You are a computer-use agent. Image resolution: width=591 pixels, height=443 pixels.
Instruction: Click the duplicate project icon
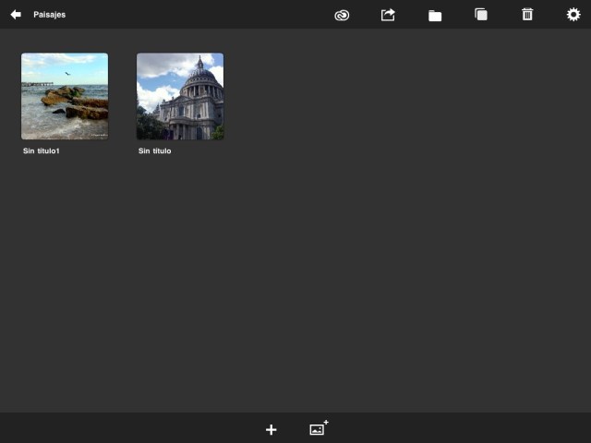pyautogui.click(x=481, y=15)
